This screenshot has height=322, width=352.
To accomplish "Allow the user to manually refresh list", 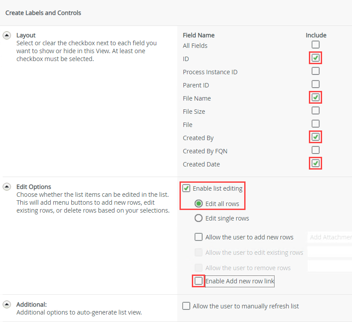I will [187, 306].
